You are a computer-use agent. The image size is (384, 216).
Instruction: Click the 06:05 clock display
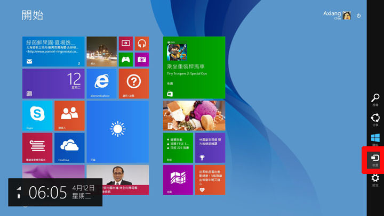(48, 192)
